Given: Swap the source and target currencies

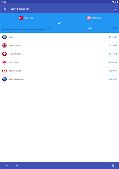Looking at the screenshot, I should click(x=60, y=23).
